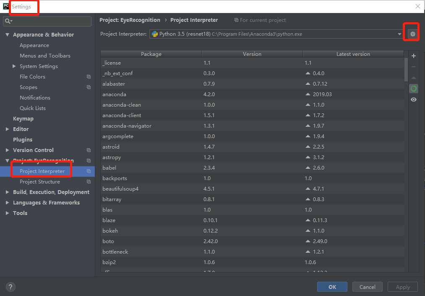Open the Project Interpreter dropdown list
Viewport: 425px width, 296px height.
coord(399,34)
